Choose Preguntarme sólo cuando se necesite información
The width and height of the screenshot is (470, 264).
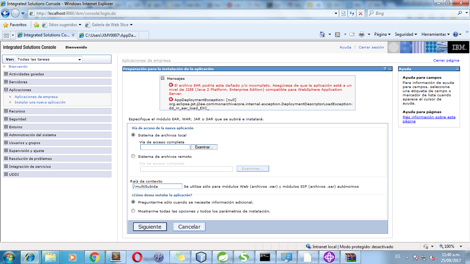tap(133, 202)
